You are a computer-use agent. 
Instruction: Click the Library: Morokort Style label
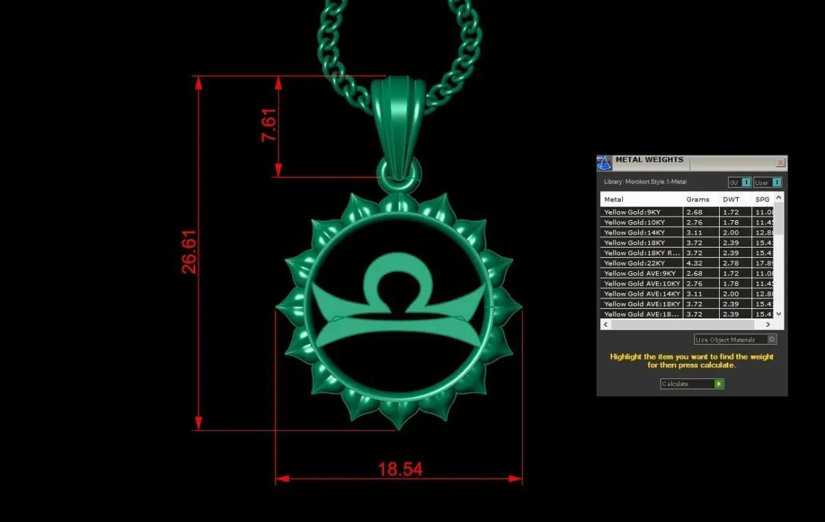645,182
